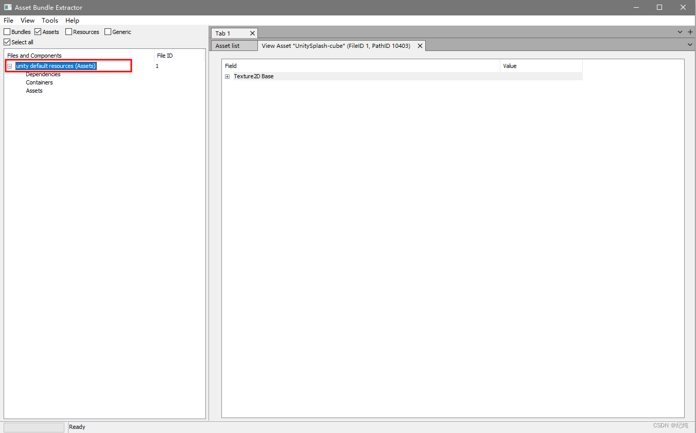
Task: Switch to the Asset list tab
Action: 234,46
